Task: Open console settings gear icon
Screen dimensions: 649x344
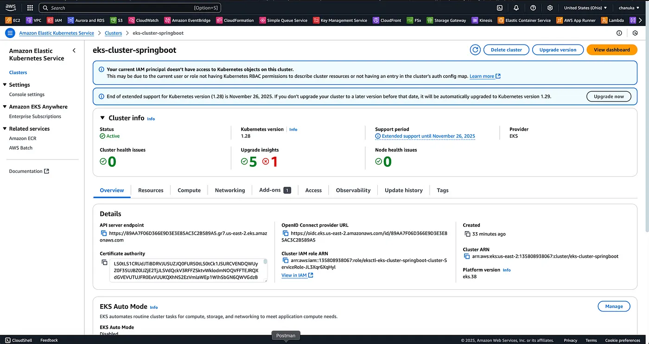Action: coord(550,8)
